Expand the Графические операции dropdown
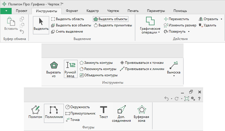 tap(151, 32)
